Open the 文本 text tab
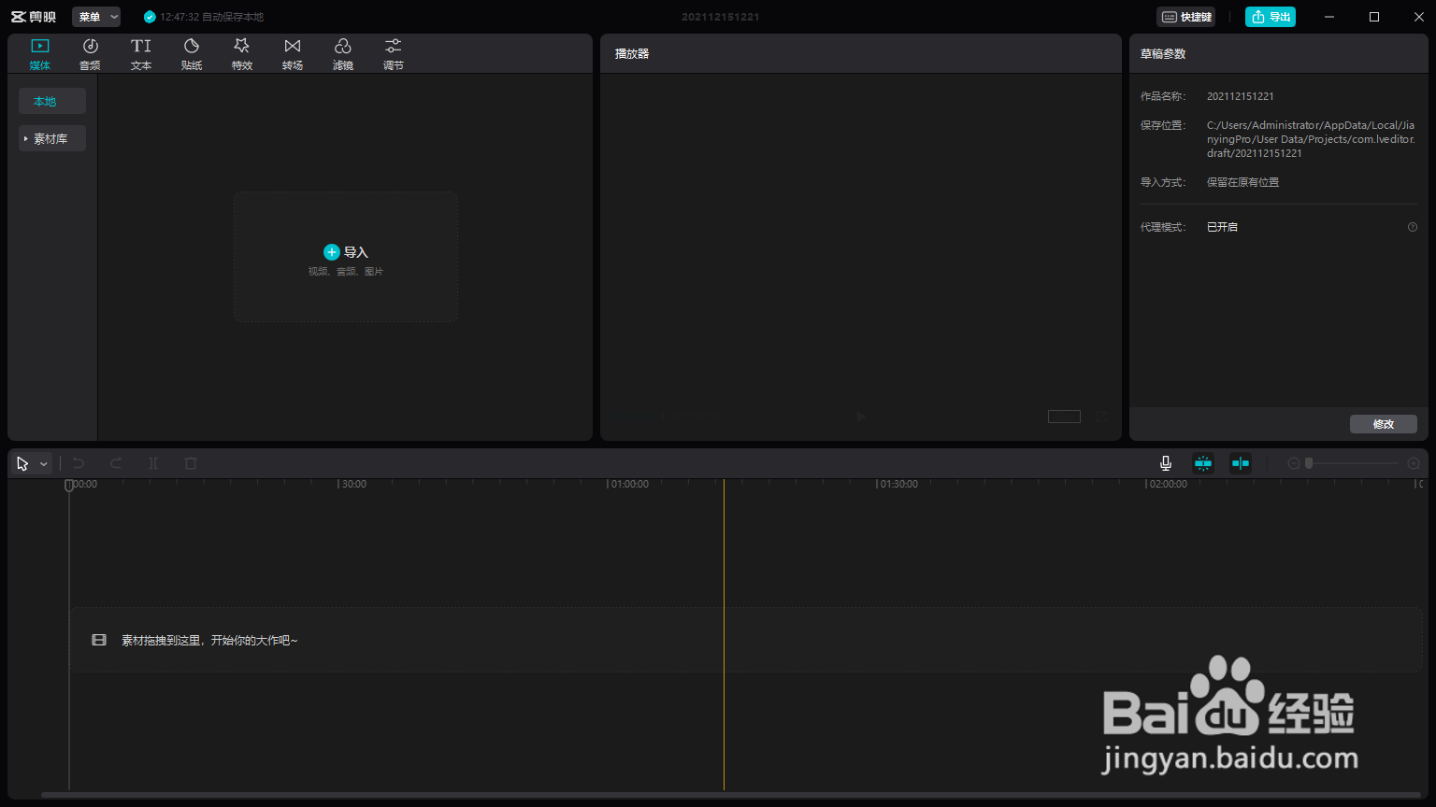This screenshot has width=1436, height=807. (141, 54)
